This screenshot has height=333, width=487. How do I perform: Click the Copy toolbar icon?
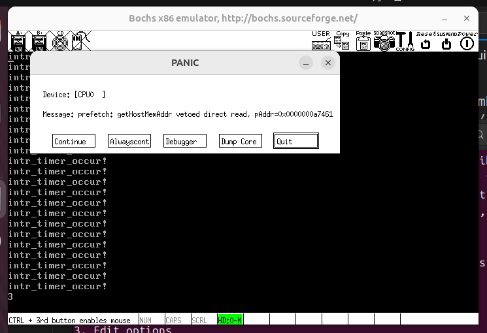342,40
